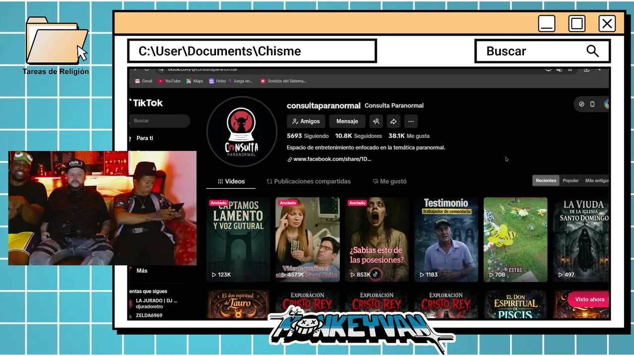Click the Mensaje button
634x356 pixels.
[x=347, y=121]
